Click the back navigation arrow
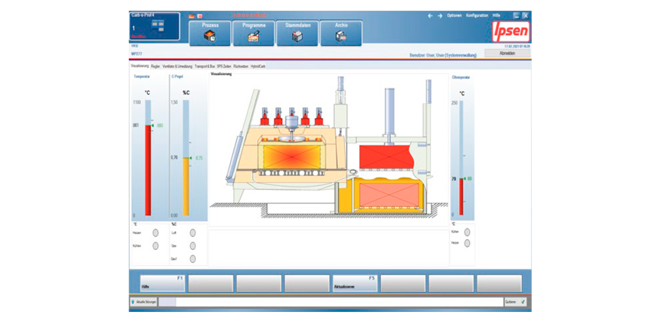Viewport: 663px width, 325px height. coord(430,15)
